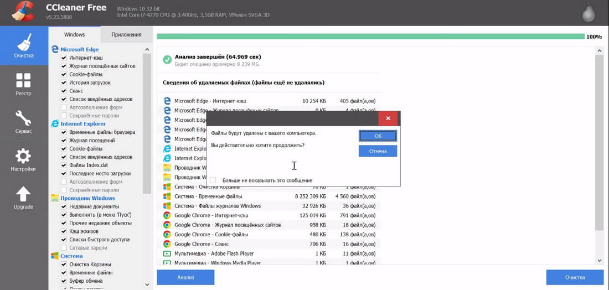
Task: Click the Microsoft Edge group heading
Action: click(80, 49)
